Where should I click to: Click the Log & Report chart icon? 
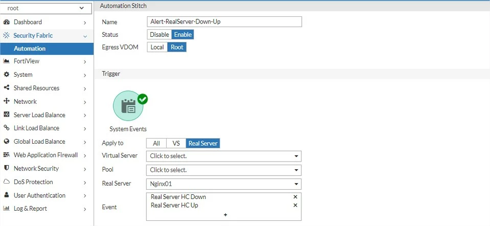tap(6, 209)
